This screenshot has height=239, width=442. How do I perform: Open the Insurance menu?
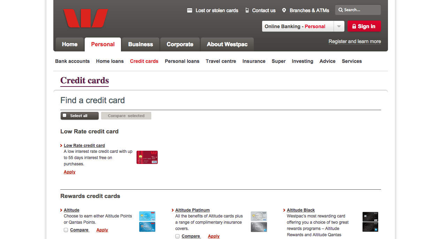click(x=254, y=61)
